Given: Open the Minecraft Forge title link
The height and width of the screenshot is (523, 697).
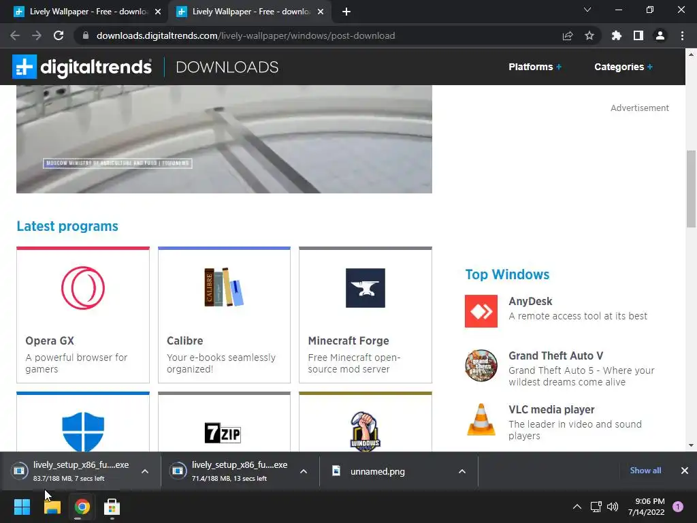Looking at the screenshot, I should [x=348, y=340].
